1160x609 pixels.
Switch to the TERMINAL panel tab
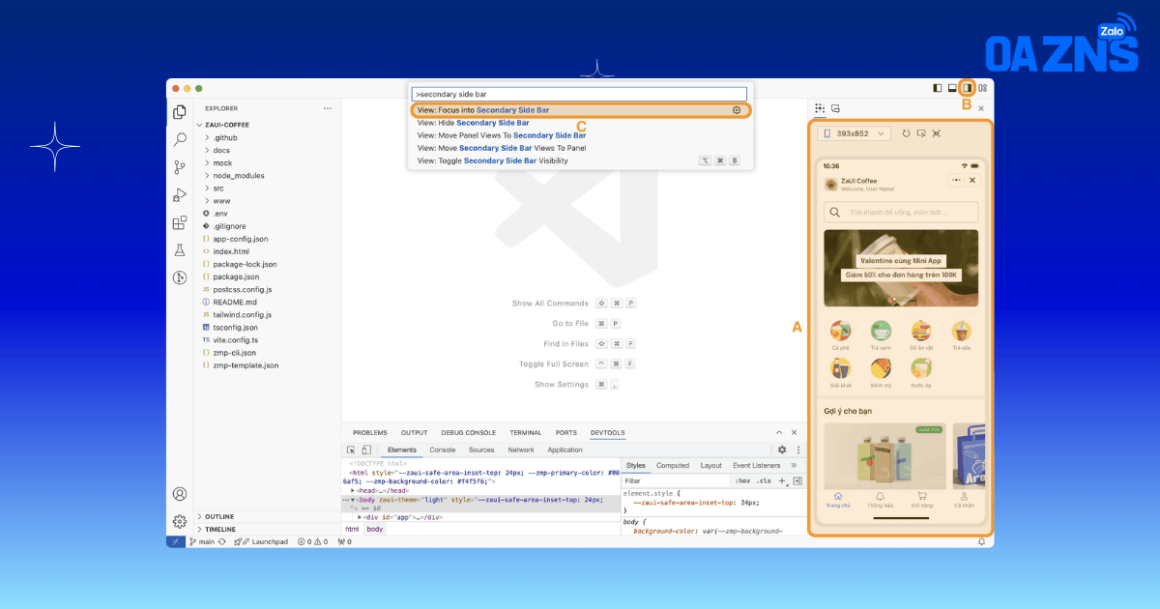tap(526, 433)
